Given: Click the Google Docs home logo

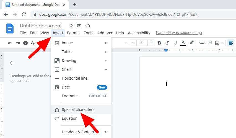Looking at the screenshot, I should (10, 28).
